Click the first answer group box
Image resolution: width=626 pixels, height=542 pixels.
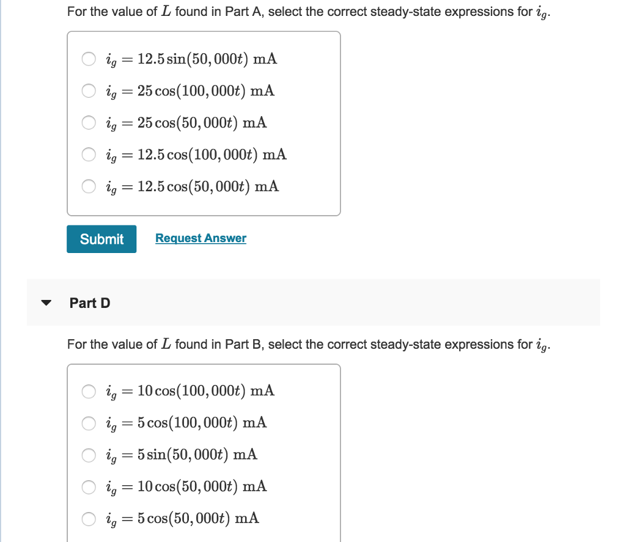[204, 122]
